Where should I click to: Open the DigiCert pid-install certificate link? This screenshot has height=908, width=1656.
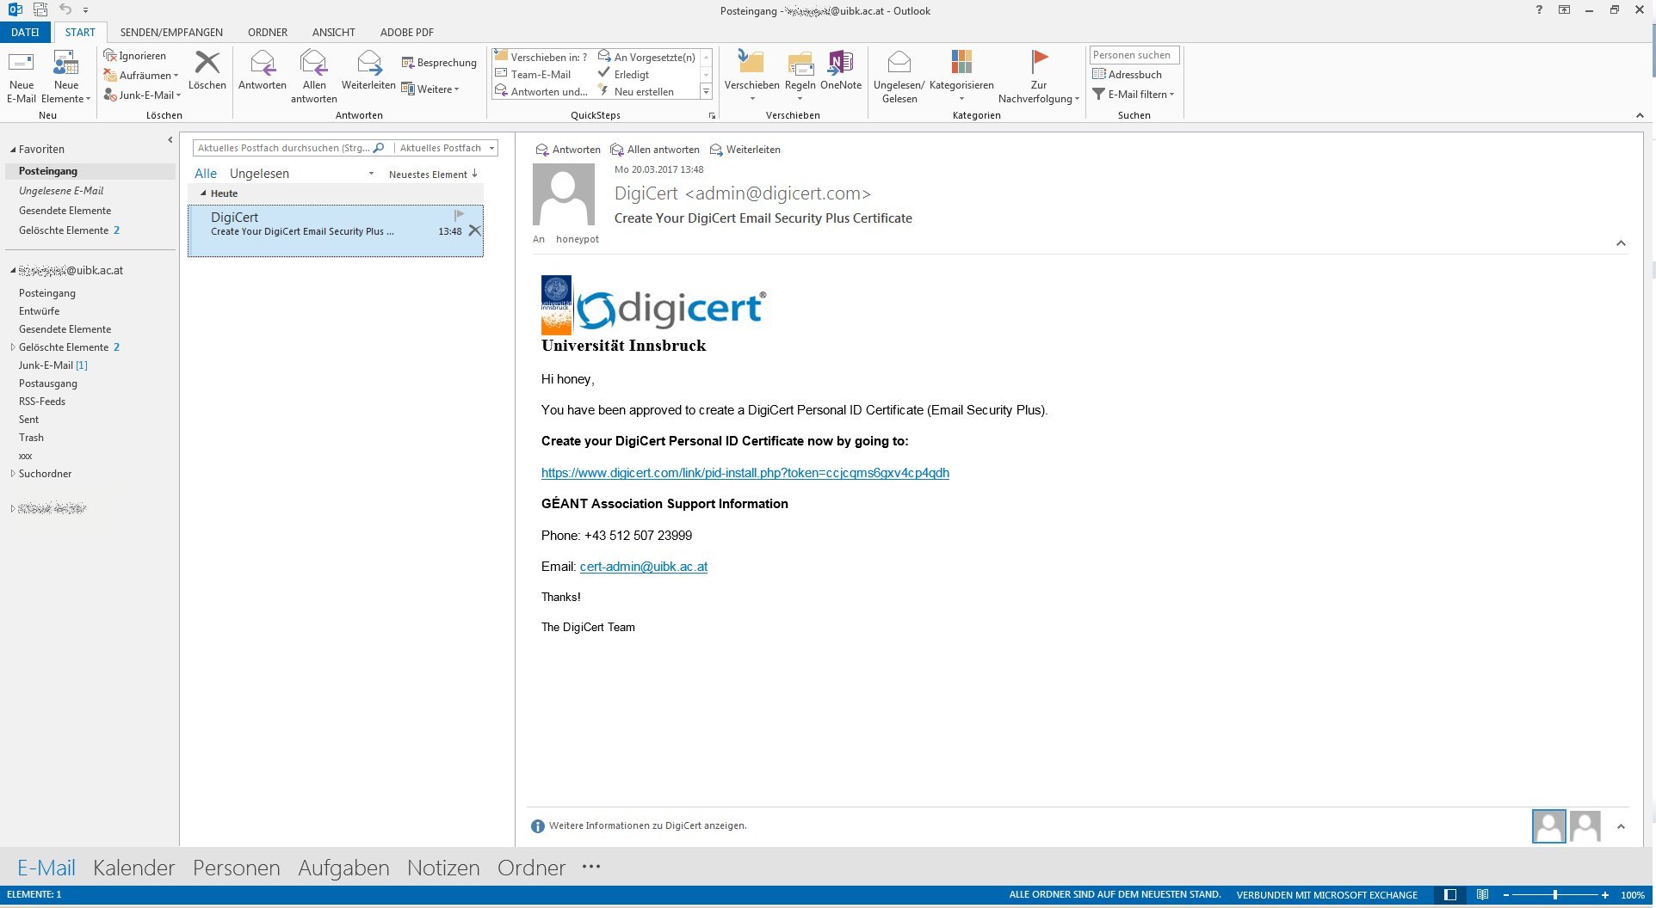(745, 473)
